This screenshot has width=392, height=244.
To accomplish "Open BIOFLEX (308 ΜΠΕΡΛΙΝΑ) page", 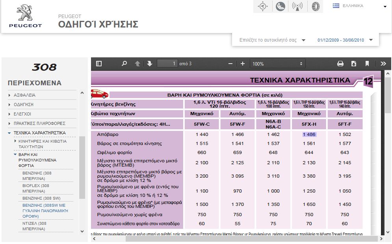I will [x=36, y=189].
